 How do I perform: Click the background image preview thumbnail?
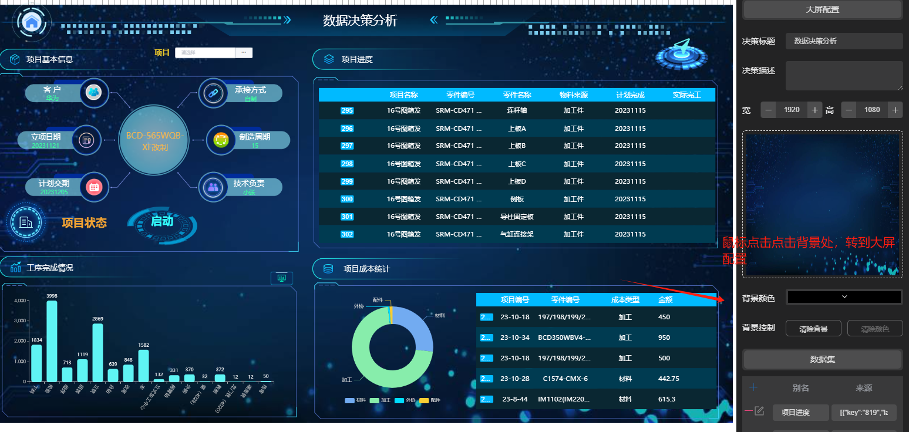pos(822,204)
